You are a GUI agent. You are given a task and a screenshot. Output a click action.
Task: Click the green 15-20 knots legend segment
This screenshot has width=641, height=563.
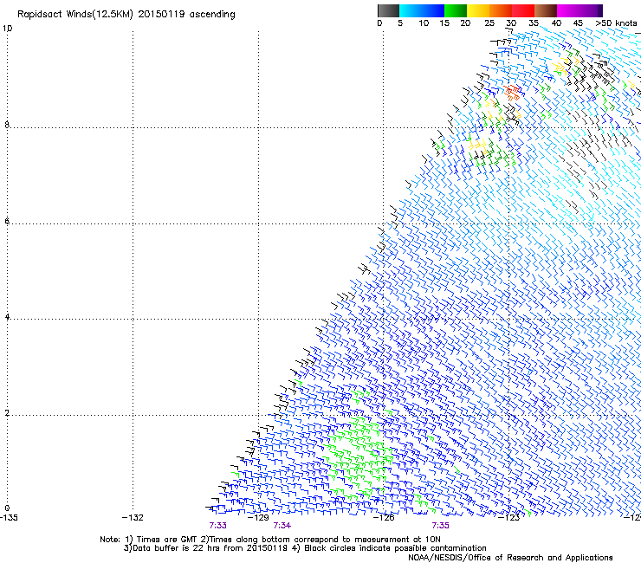[456, 10]
